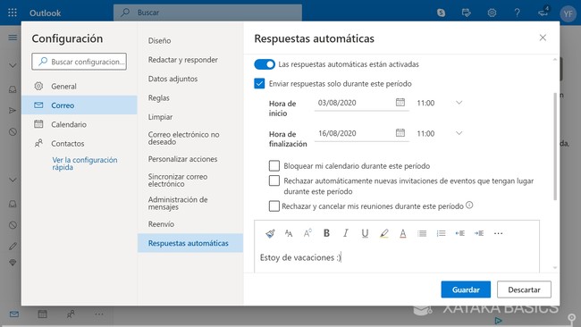Open the start date calendar picker
This screenshot has width=581, height=327.
[x=400, y=102]
